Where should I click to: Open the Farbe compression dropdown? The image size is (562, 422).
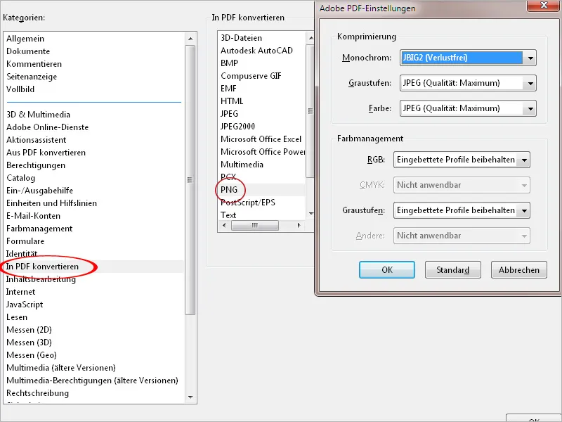(x=468, y=108)
